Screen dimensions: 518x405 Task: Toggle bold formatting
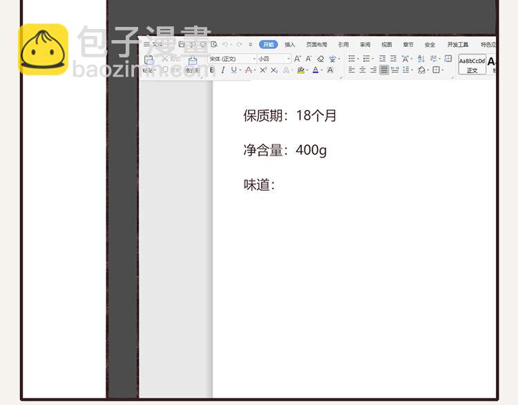212,70
